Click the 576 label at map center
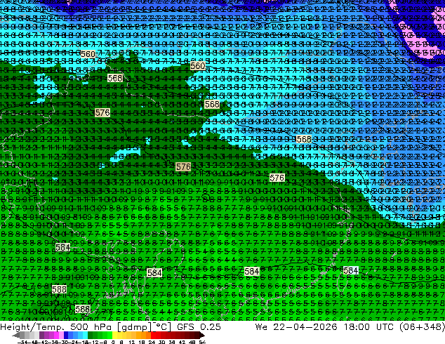The width and height of the screenshot is (445, 344). point(183,166)
